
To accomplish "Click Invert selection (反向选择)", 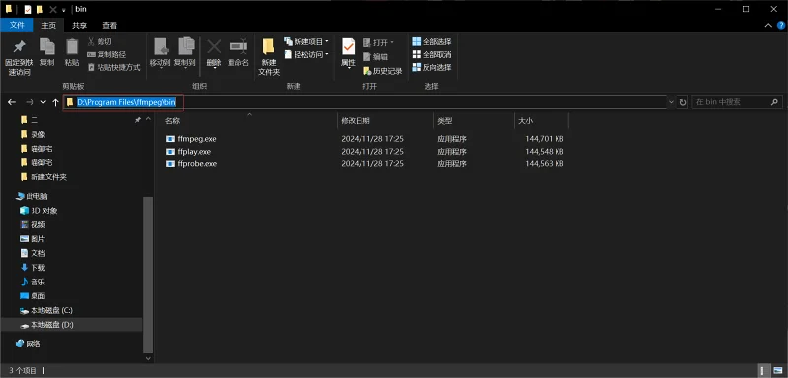I will (431, 67).
